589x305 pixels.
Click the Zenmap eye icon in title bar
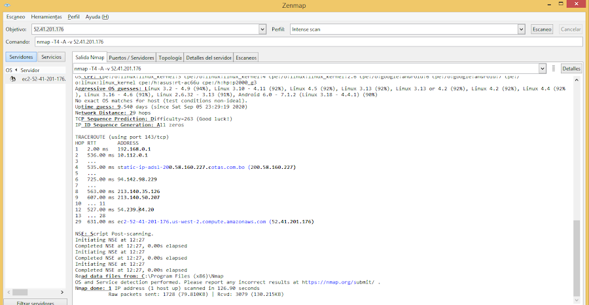coord(7,5)
